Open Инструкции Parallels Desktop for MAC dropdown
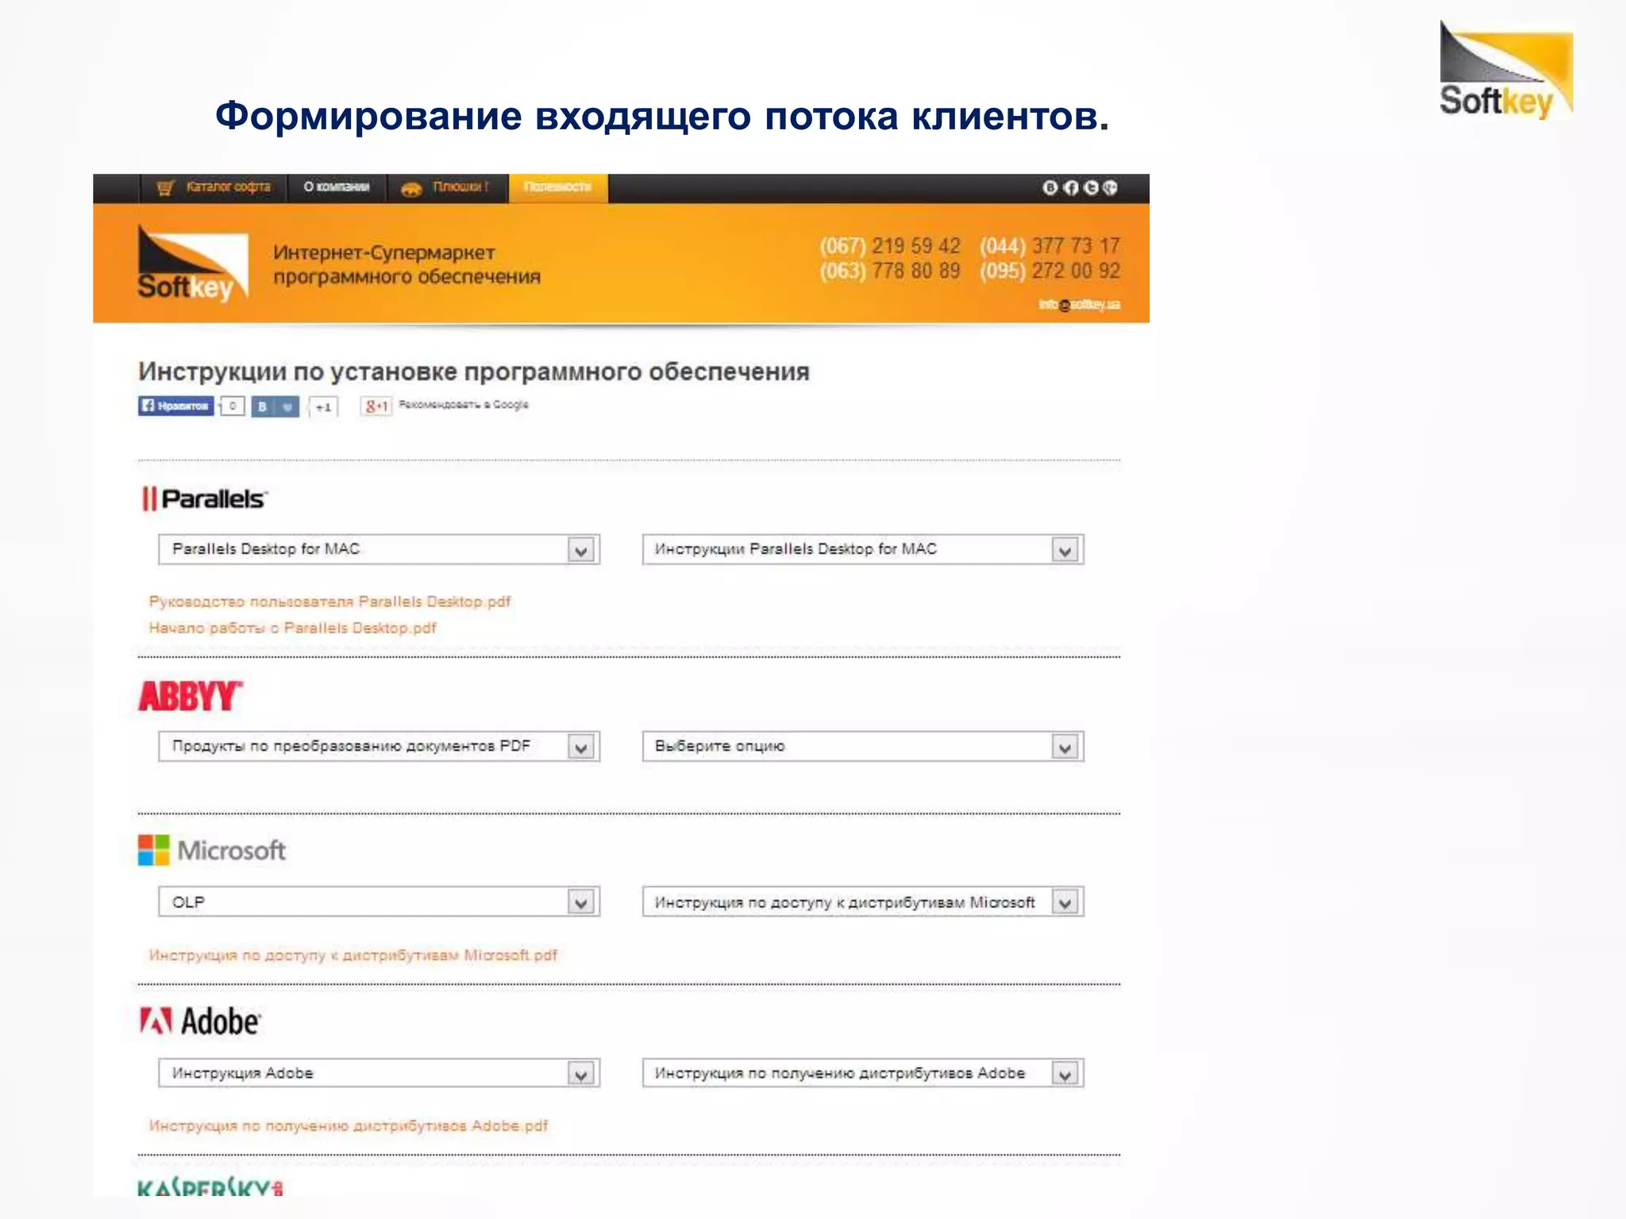Image resolution: width=1626 pixels, height=1219 pixels. [863, 549]
